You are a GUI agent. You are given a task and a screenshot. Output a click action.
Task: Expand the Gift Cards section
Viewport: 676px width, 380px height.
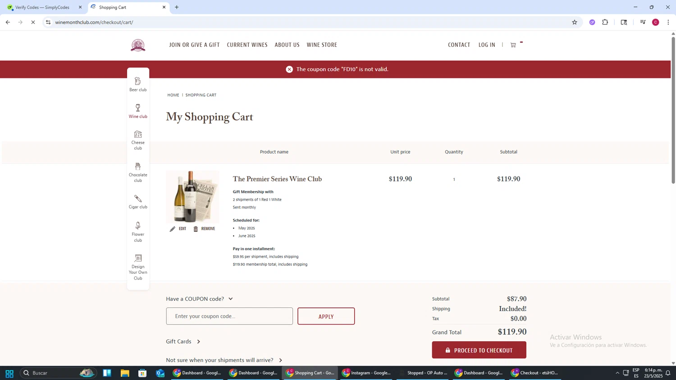183,342
